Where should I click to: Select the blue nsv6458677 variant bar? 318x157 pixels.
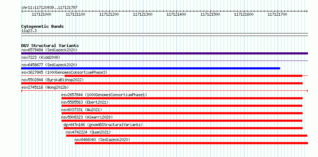click(150, 68)
